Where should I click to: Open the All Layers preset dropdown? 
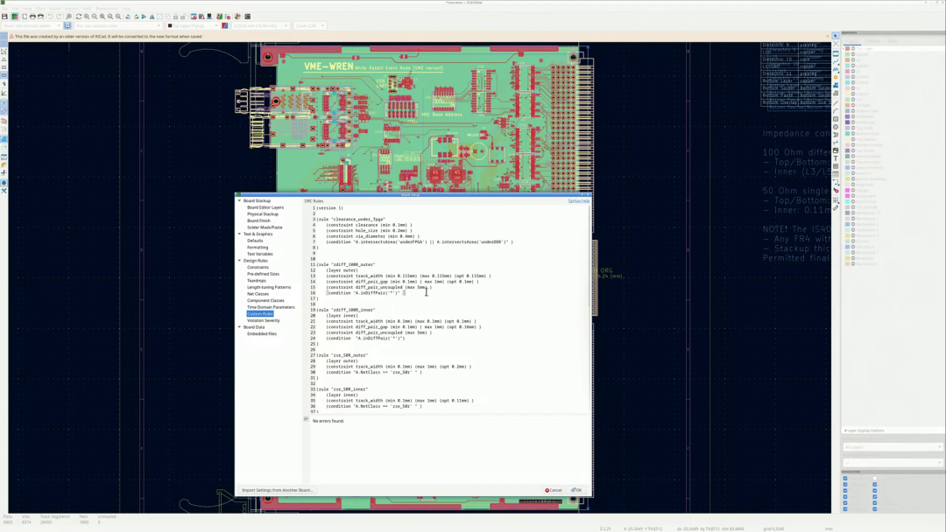(x=892, y=447)
